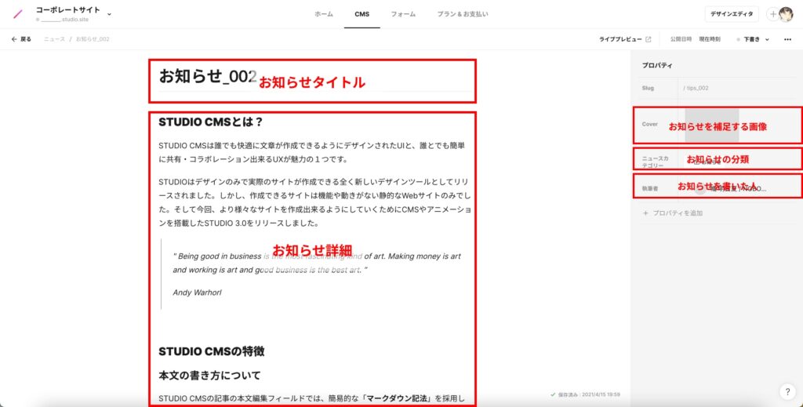803x407 pixels.
Task: Click the プロパティ panel header
Action: point(657,66)
